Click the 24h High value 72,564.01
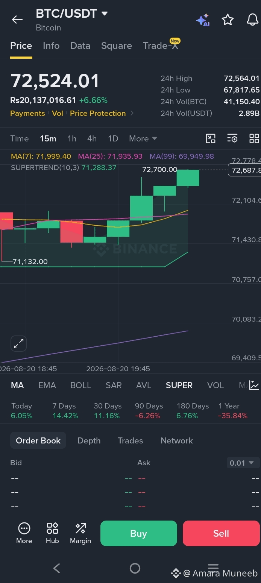 coord(241,78)
